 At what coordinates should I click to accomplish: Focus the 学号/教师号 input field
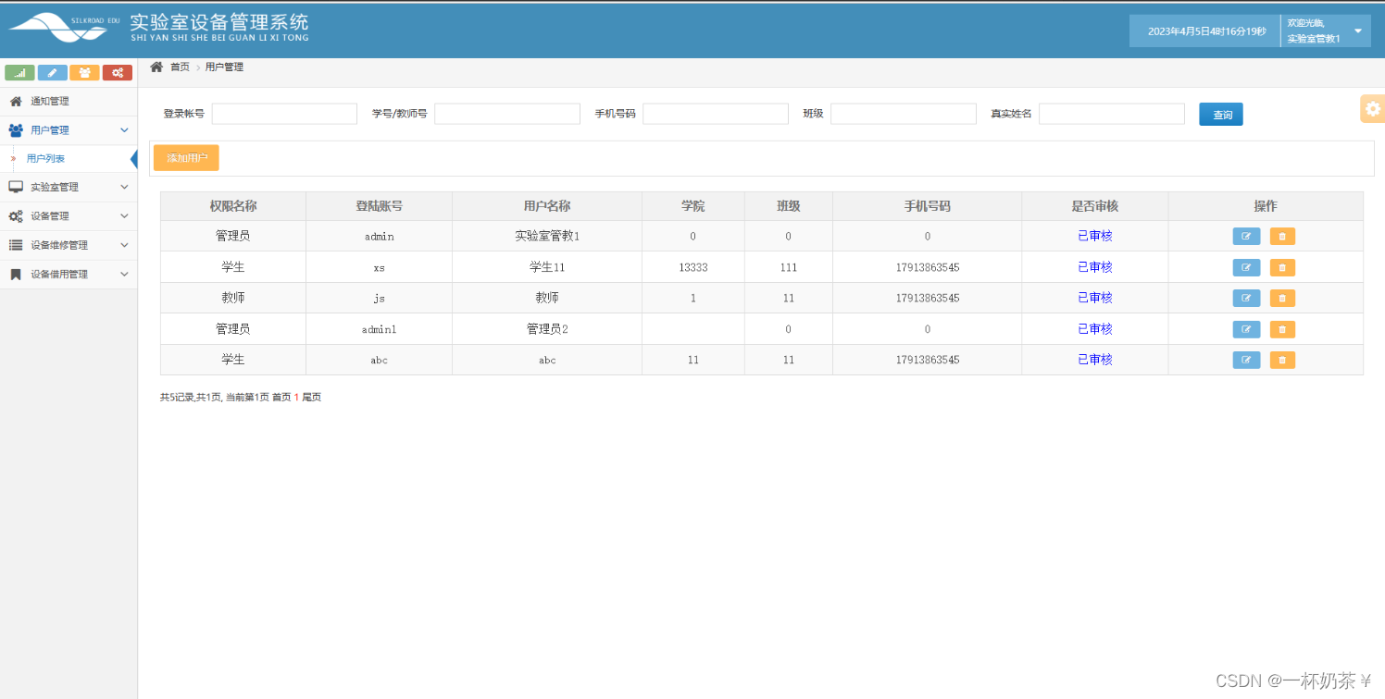pyautogui.click(x=507, y=114)
